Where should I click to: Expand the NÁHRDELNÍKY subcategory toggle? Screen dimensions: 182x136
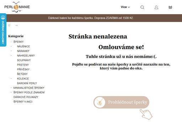(x=11, y=56)
